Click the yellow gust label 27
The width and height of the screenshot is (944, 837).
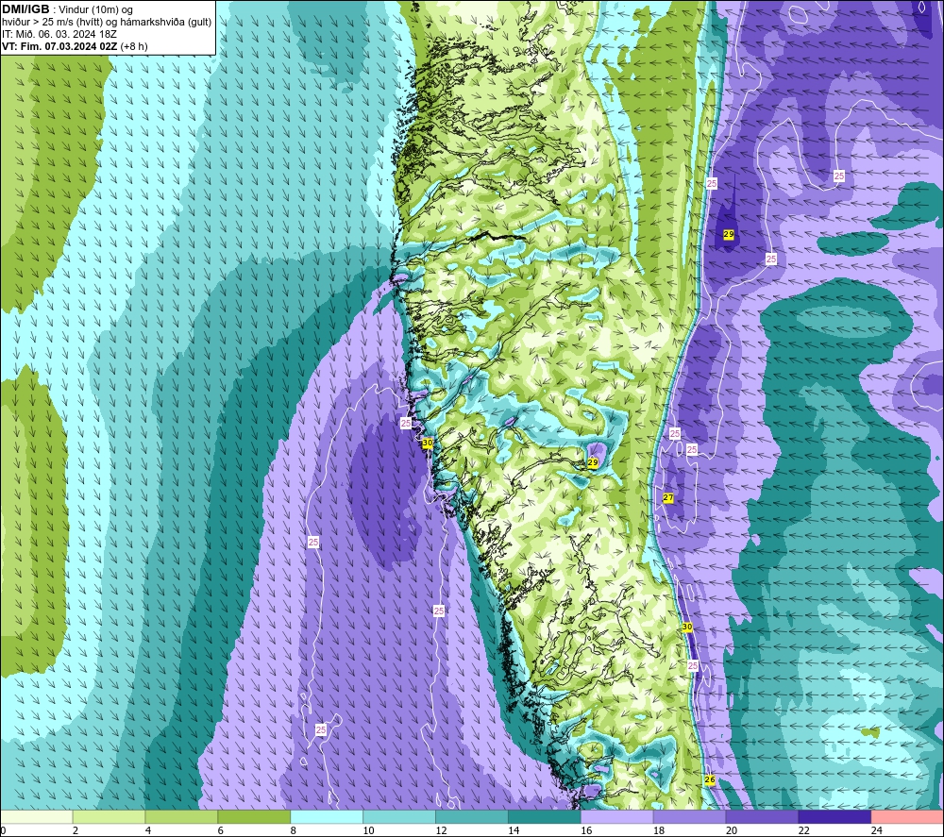[x=667, y=497]
